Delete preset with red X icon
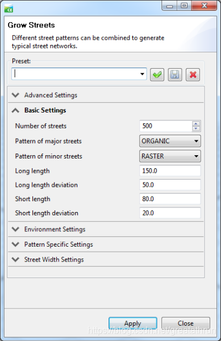The image size is (221, 341). click(x=193, y=74)
